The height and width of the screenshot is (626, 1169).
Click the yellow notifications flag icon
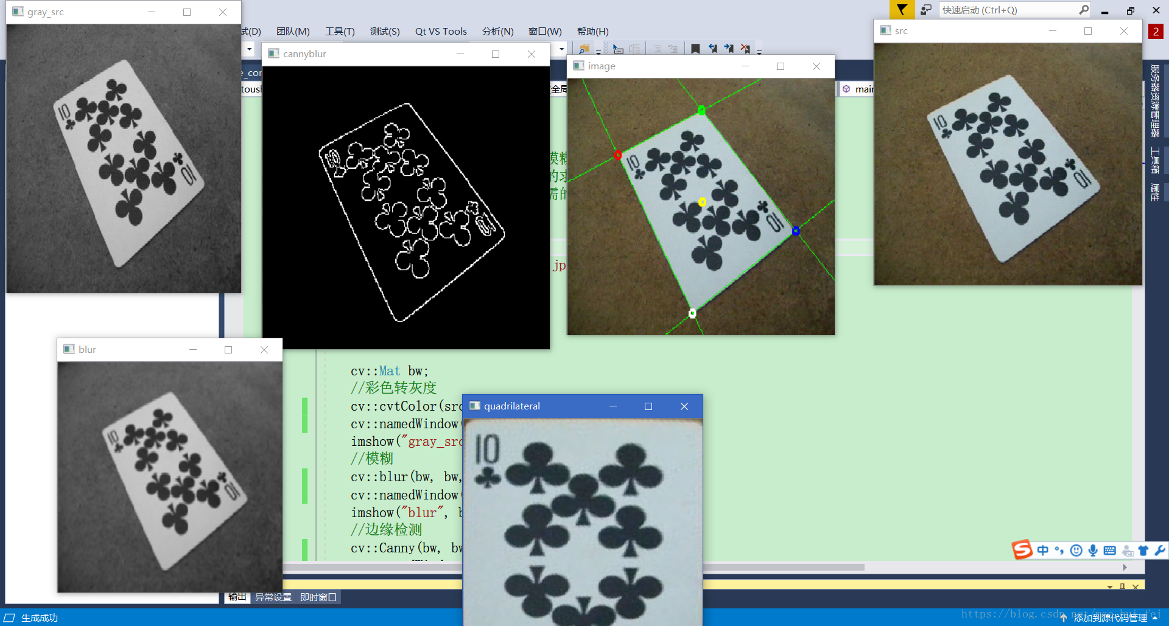point(902,10)
